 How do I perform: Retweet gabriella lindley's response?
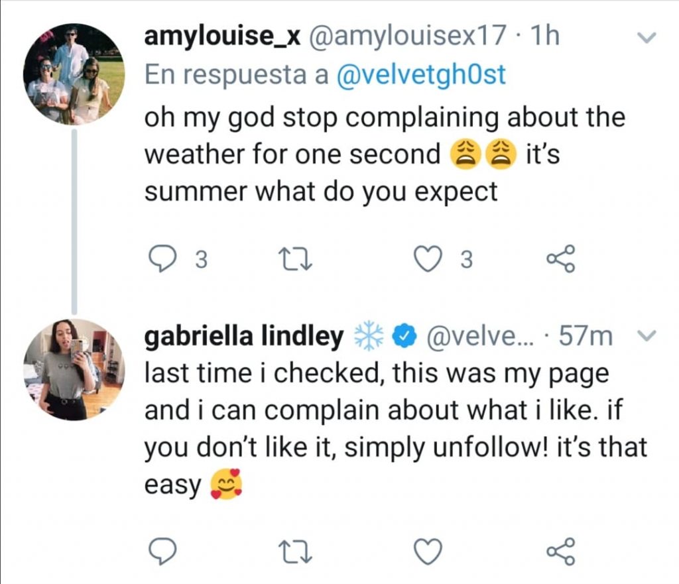pos(294,552)
